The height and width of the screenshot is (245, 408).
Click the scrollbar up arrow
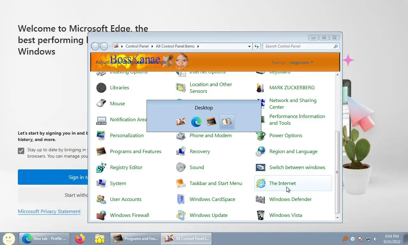click(x=338, y=75)
